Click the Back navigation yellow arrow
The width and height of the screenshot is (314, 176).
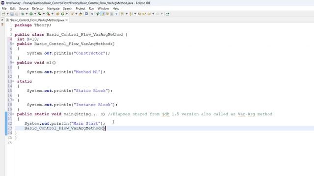tap(149, 14)
